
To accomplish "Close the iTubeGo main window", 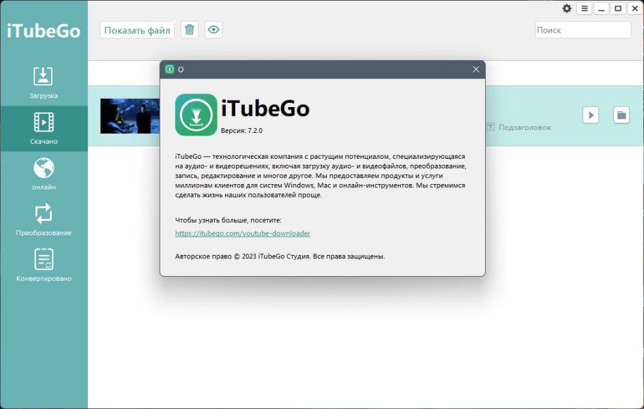I will 634,8.
